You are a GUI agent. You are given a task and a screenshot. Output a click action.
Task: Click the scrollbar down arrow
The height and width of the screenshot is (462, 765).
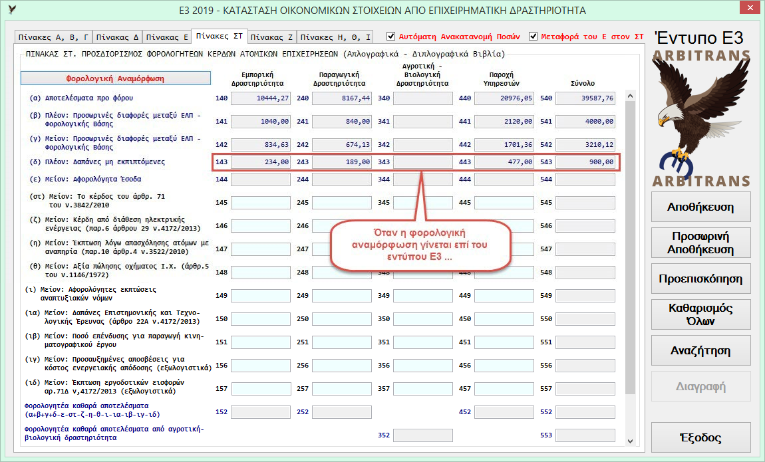(x=631, y=441)
